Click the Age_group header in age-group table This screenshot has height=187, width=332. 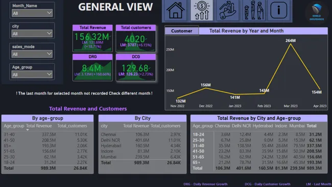(x=14, y=126)
